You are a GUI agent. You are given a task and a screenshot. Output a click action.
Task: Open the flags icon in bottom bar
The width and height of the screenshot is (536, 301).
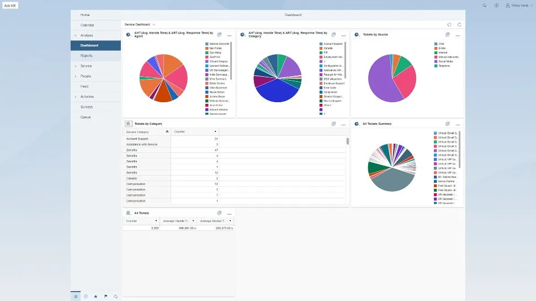click(105, 297)
